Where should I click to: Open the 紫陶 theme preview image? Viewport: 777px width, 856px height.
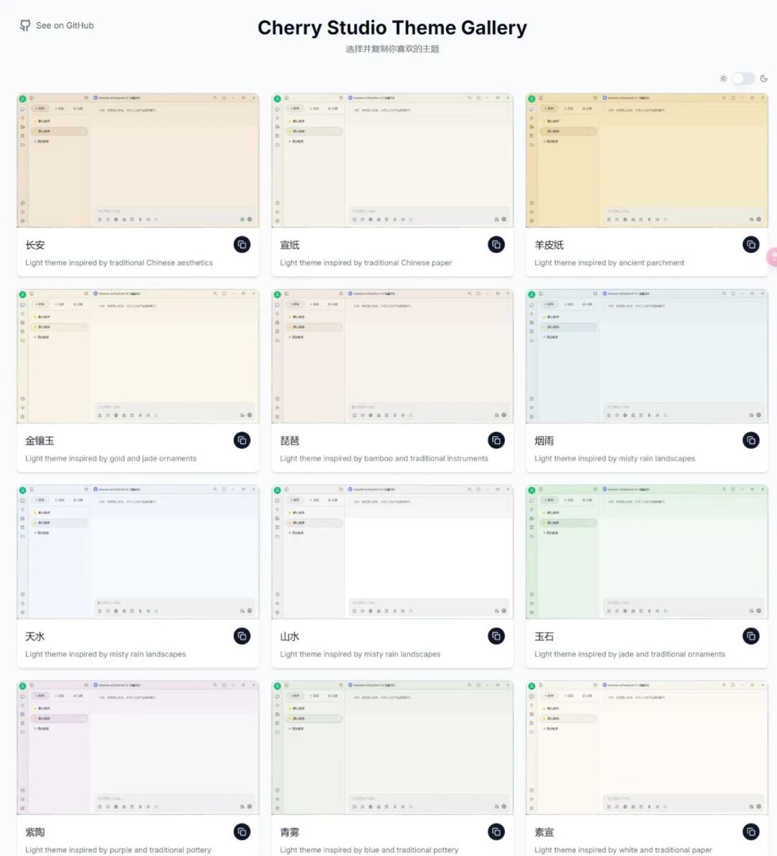pyautogui.click(x=137, y=748)
